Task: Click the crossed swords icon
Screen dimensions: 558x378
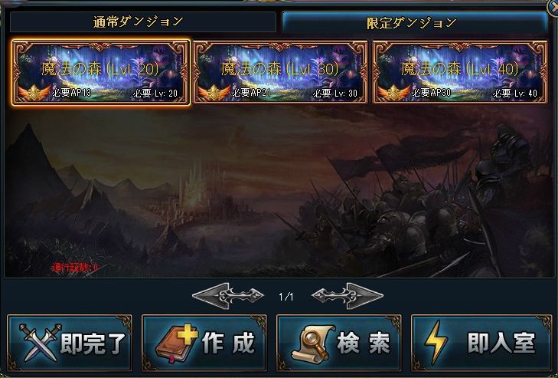Action: pos(39,342)
